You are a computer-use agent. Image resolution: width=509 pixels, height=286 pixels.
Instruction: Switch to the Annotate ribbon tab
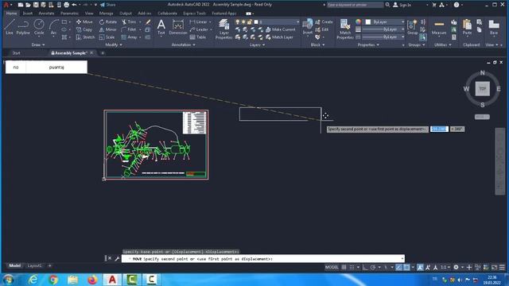(x=46, y=14)
